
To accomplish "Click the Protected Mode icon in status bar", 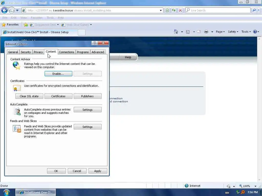I will (x=228, y=186).
